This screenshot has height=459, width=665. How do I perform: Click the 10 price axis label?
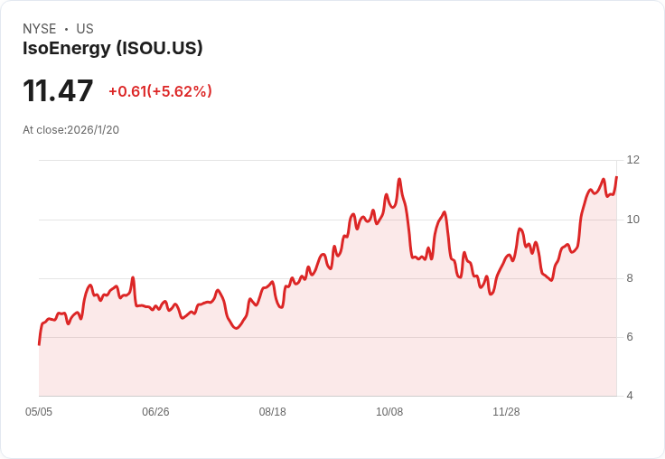tap(633, 220)
